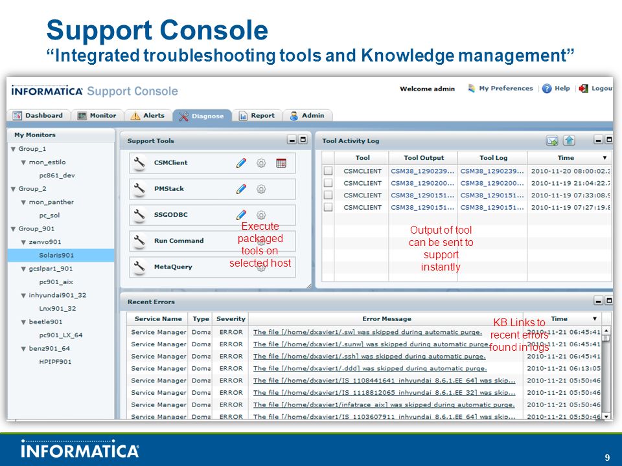
Task: Open the .sw file skipped error link
Action: [368, 332]
